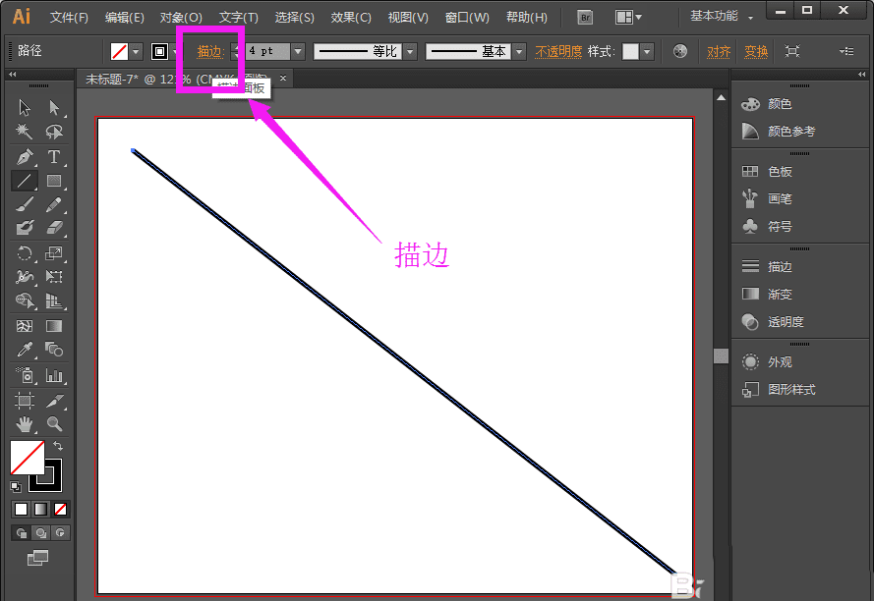The height and width of the screenshot is (601, 874).
Task: Open the 对象(O) menu
Action: (x=181, y=18)
